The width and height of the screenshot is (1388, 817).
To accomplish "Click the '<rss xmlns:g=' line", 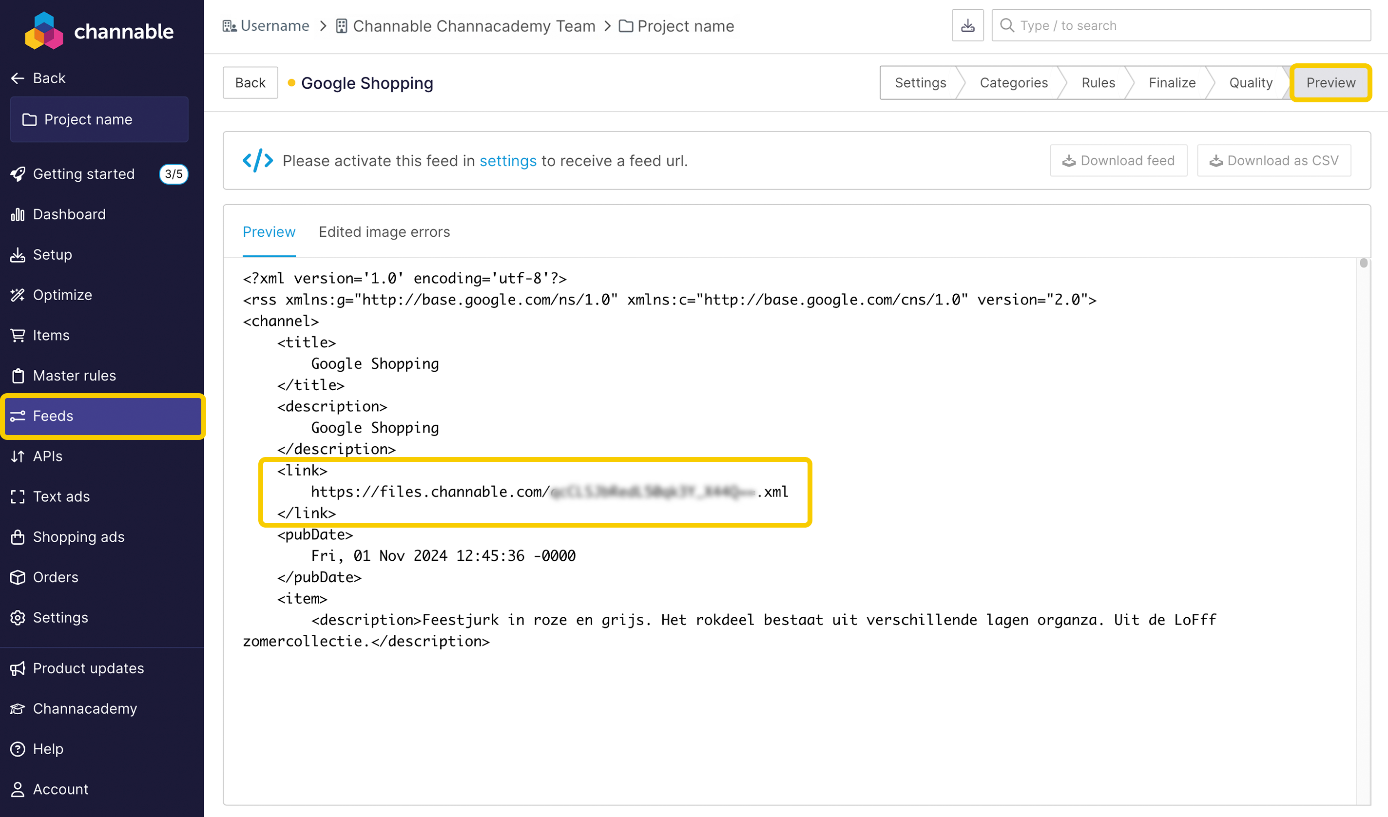I will point(670,300).
